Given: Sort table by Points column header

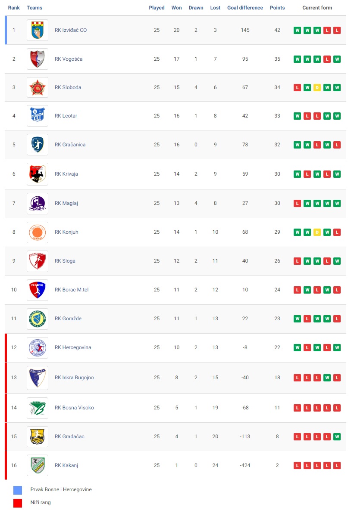Looking at the screenshot, I should tap(277, 8).
